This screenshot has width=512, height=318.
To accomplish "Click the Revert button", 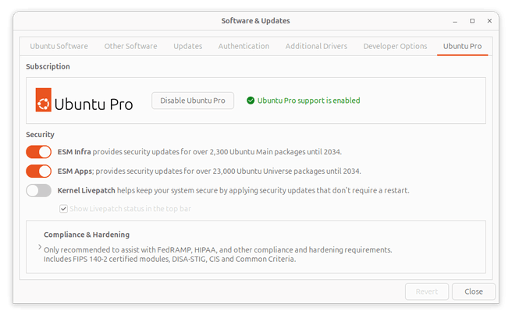I will [427, 291].
